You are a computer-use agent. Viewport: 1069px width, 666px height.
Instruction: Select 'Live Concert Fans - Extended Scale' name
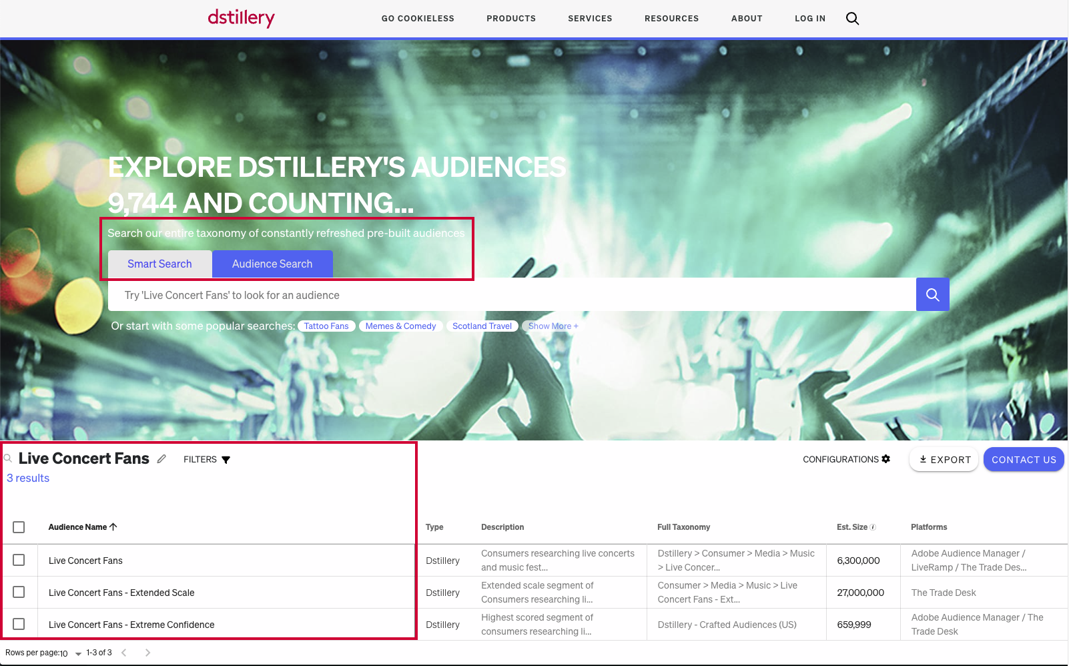(121, 593)
